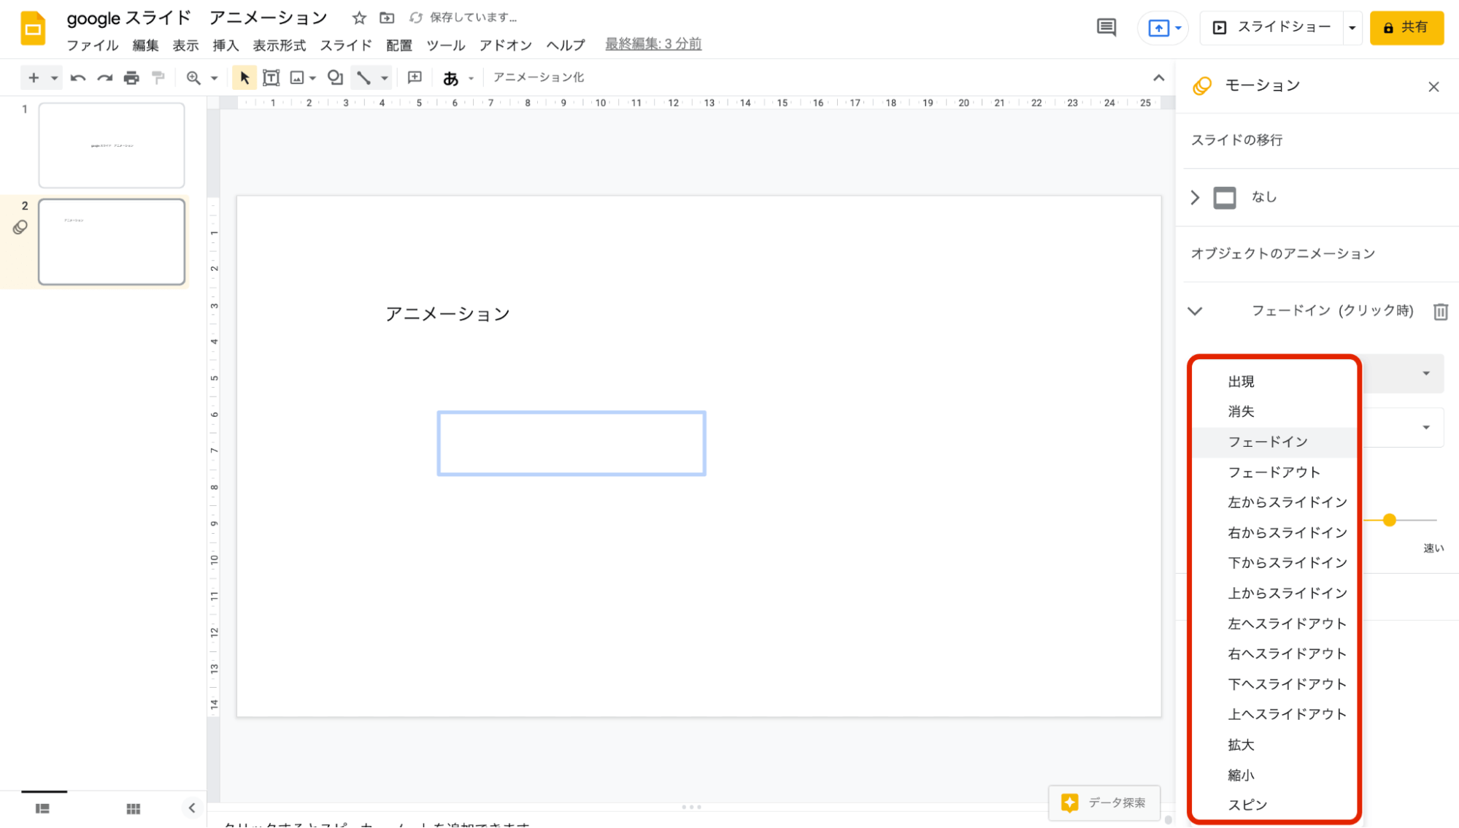The height and width of the screenshot is (828, 1459).
Task: Open new slide layout dropdown arrow
Action: click(x=54, y=78)
